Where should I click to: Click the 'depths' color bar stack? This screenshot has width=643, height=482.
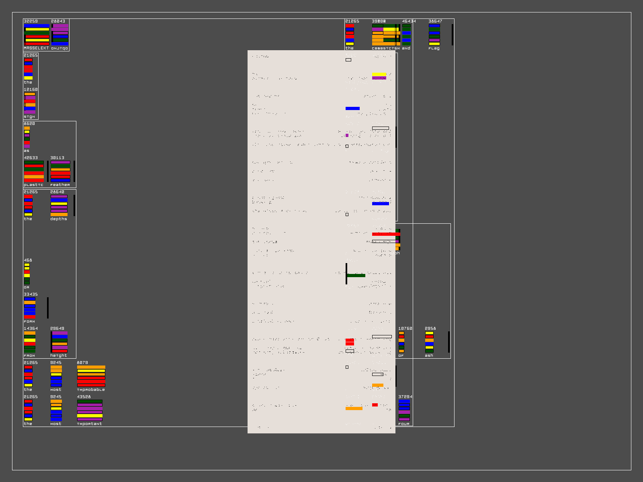pos(59,206)
